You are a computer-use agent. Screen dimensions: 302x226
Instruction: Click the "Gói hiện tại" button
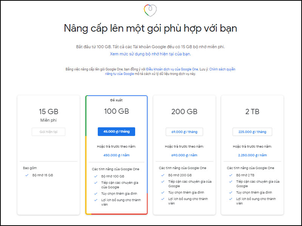[48, 132]
